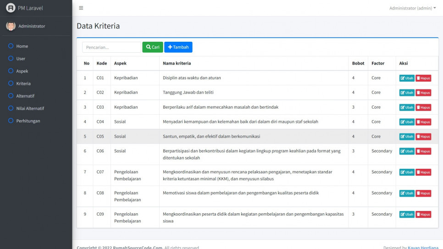
Task: Delete criterion C04 via Hapus
Action: (423, 122)
